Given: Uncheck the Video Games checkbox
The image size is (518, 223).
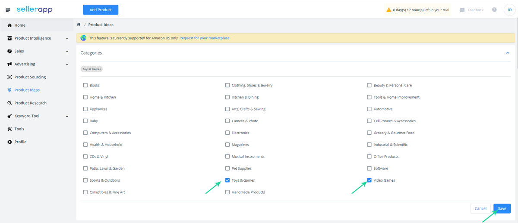Looking at the screenshot, I should point(370,180).
